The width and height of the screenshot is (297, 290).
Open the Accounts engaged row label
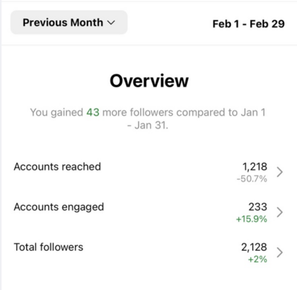(x=59, y=207)
